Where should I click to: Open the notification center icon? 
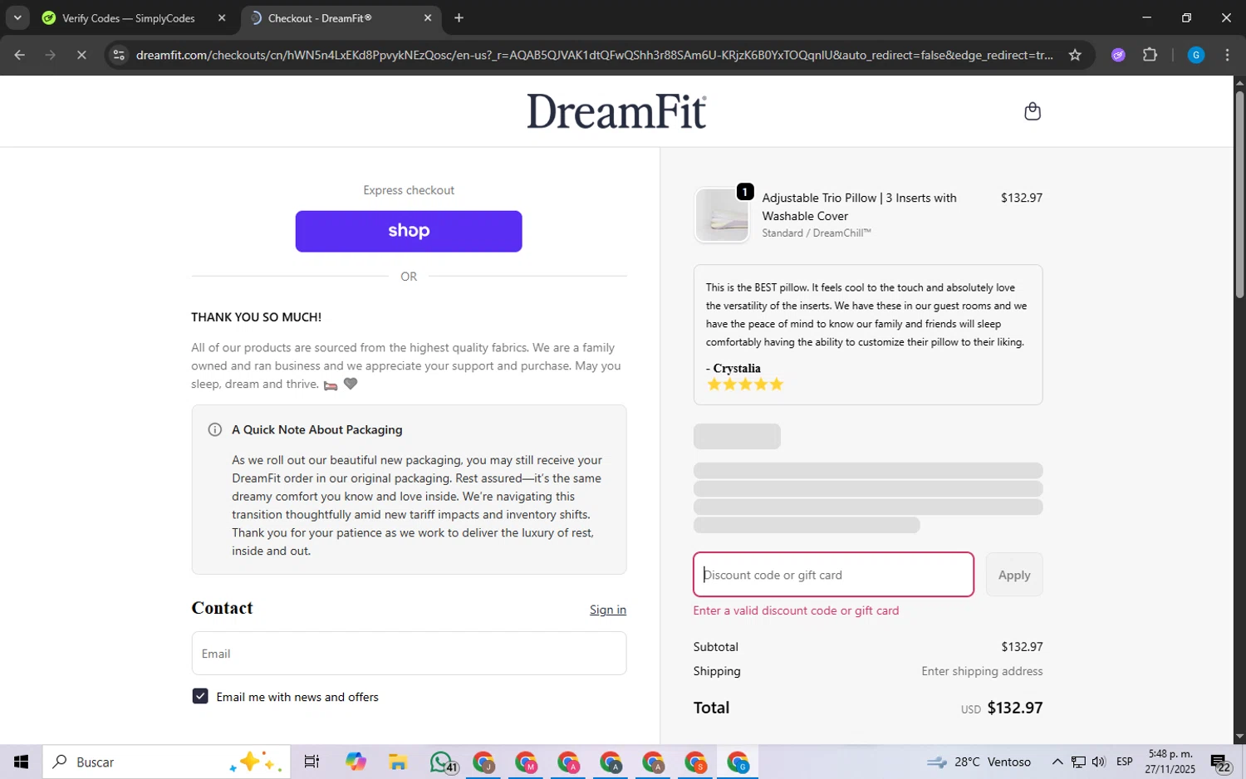1221,762
